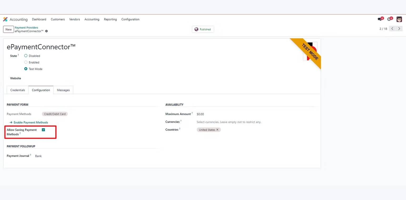Open the messages chat icon
The height and width of the screenshot is (200, 406).
[380, 19]
